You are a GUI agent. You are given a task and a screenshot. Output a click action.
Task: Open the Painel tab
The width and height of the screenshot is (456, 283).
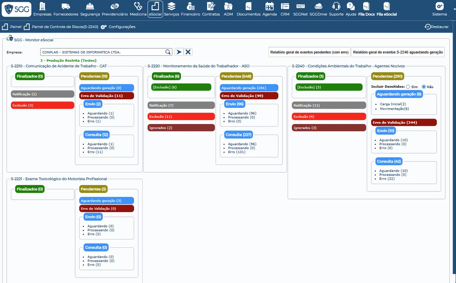pos(12,27)
